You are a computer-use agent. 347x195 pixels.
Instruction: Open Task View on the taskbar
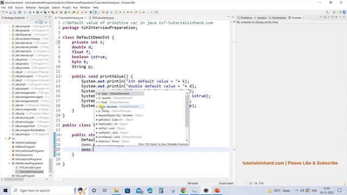click(105, 190)
